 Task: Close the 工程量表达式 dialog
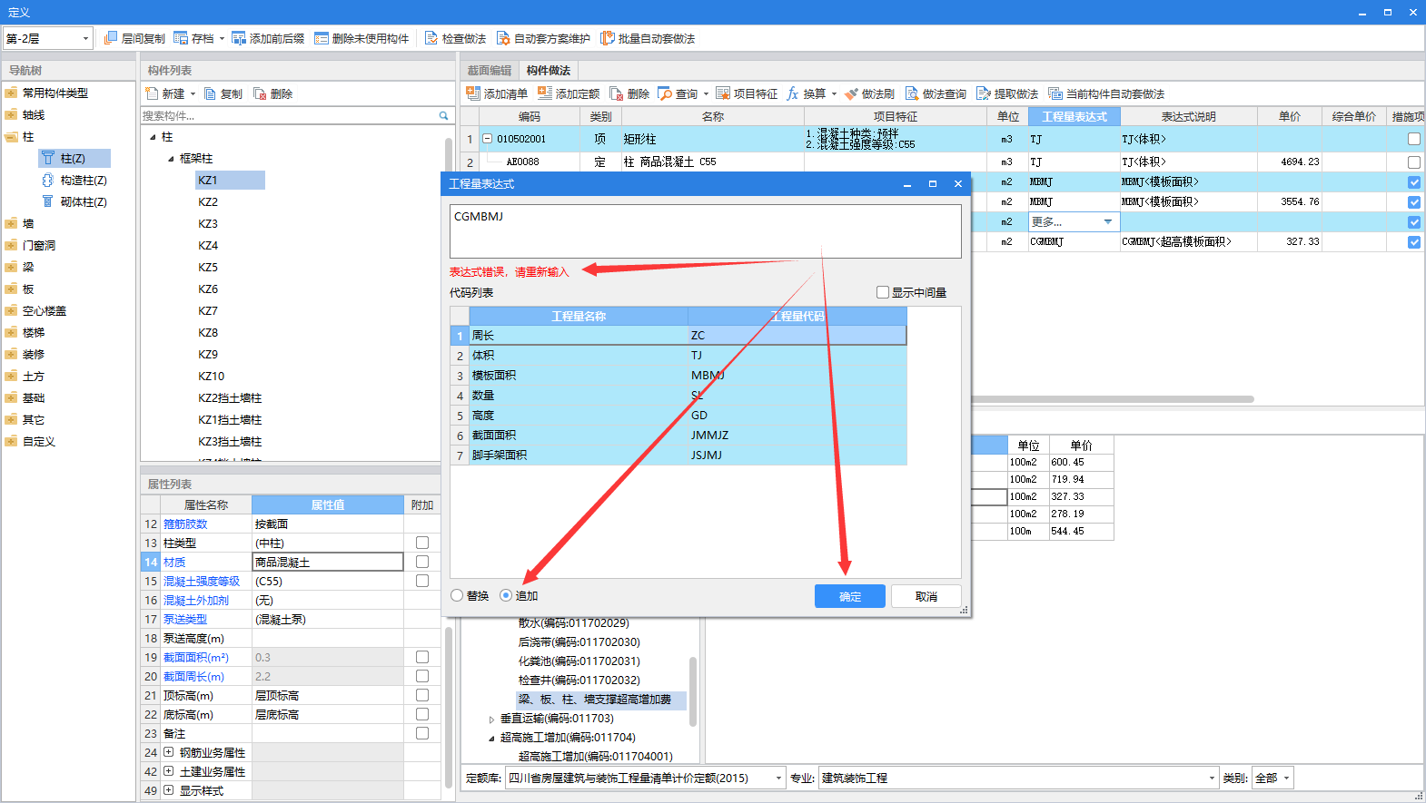[x=957, y=183]
